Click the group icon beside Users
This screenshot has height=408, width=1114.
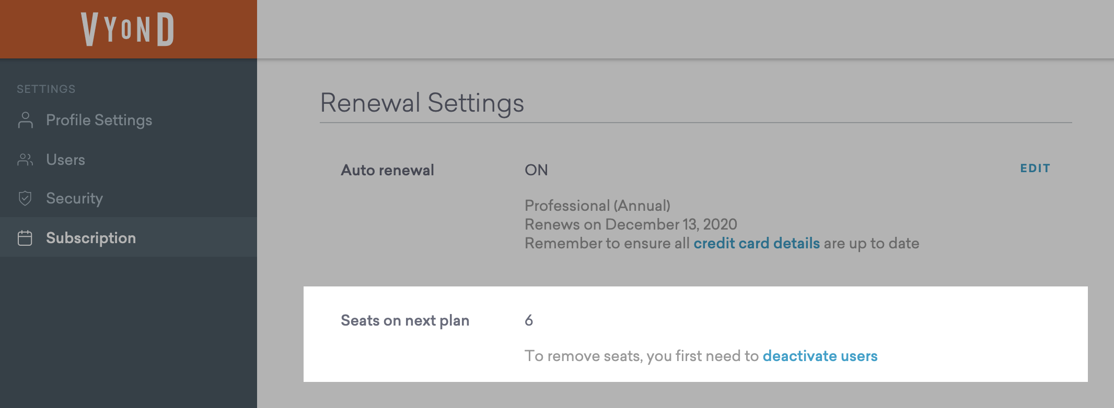click(x=25, y=160)
